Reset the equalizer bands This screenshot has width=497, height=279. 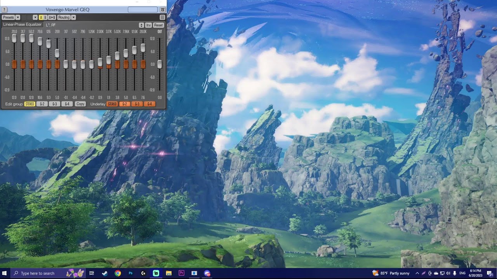158,25
